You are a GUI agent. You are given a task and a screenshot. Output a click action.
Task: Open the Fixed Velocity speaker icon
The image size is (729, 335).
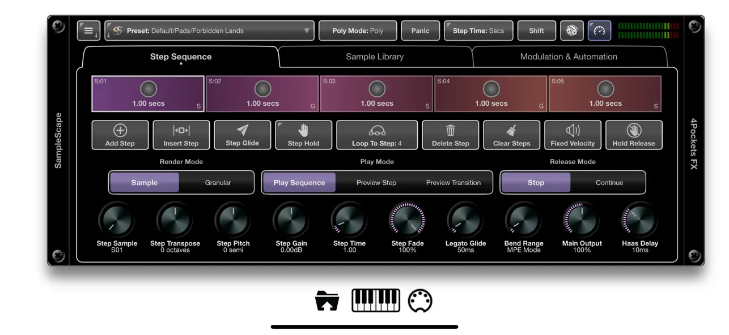[x=573, y=135]
